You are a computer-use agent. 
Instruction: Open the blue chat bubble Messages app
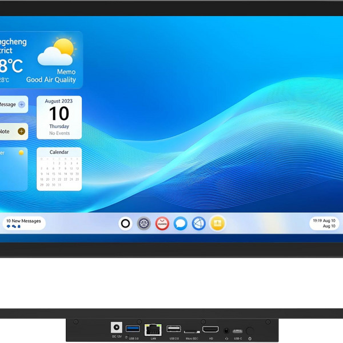tap(181, 224)
